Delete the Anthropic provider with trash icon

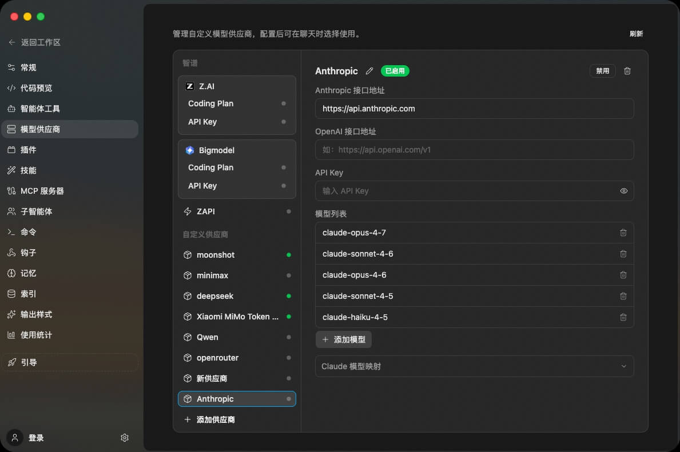pyautogui.click(x=627, y=71)
